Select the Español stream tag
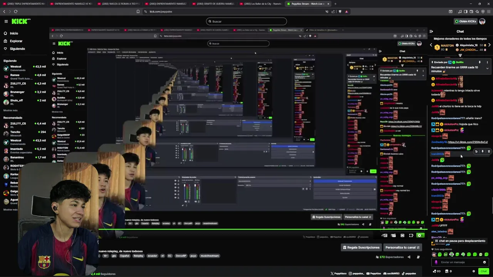The width and height of the screenshot is (493, 277). click(x=125, y=256)
